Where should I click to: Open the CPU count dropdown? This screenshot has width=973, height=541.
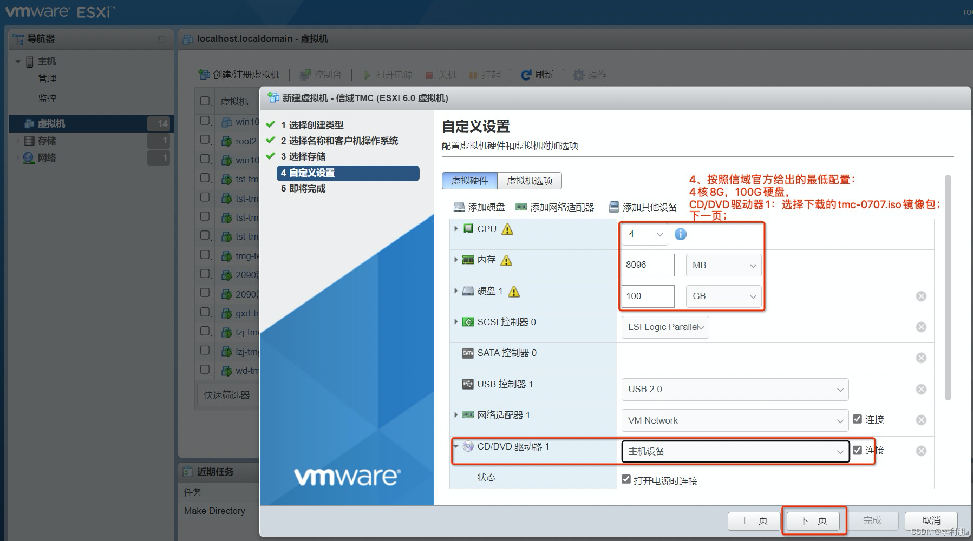click(x=645, y=234)
